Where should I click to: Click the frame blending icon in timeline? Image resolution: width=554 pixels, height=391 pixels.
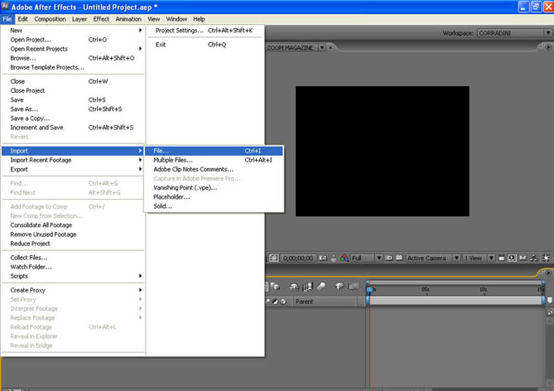point(307,287)
